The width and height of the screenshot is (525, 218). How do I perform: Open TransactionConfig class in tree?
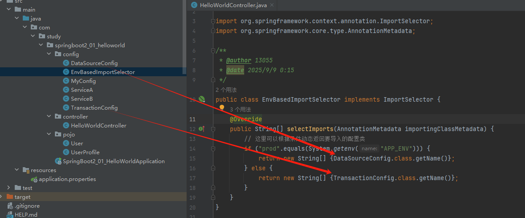point(94,108)
